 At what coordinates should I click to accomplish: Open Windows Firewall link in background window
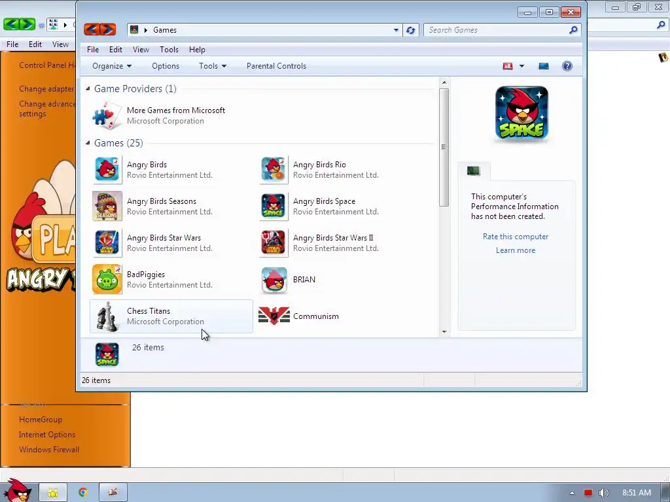[49, 450]
